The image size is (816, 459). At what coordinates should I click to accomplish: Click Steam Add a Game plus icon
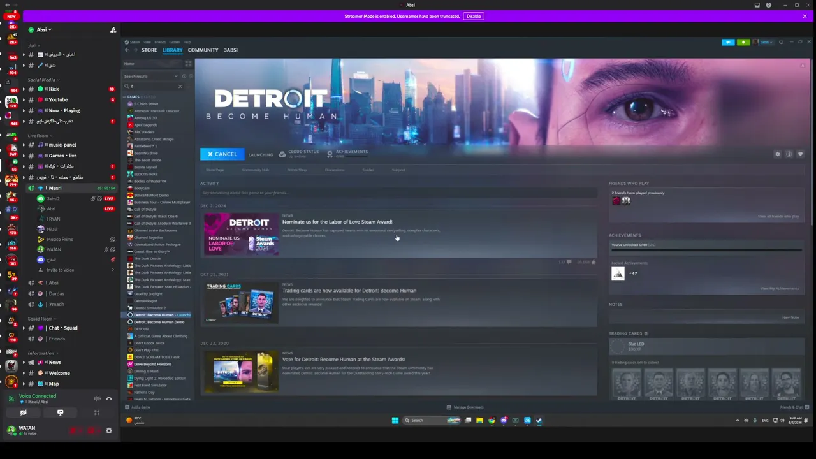[x=127, y=407]
